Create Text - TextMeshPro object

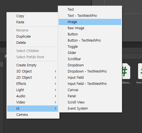point(90,16)
